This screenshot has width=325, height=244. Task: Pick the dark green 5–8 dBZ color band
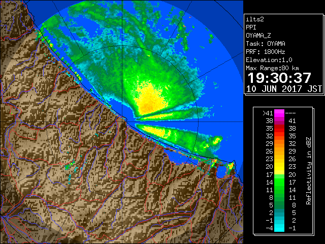pyautogui.click(x=279, y=205)
